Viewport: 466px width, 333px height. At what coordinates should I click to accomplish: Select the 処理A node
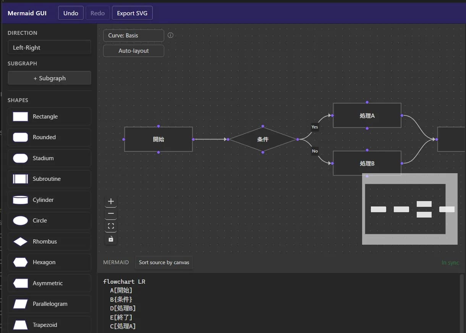(x=367, y=115)
